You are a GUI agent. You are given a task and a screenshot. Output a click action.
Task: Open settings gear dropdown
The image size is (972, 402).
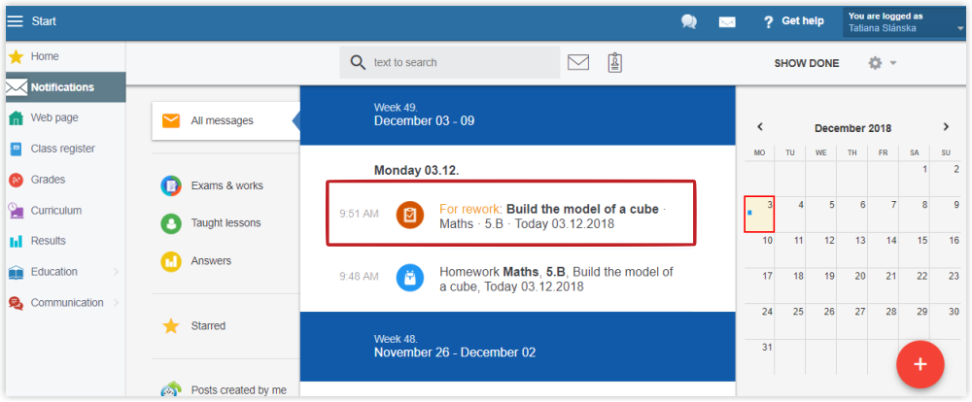[881, 63]
